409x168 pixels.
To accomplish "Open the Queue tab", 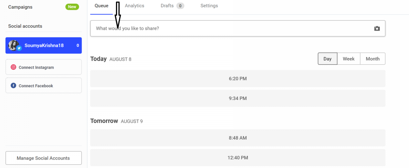I will click(101, 6).
